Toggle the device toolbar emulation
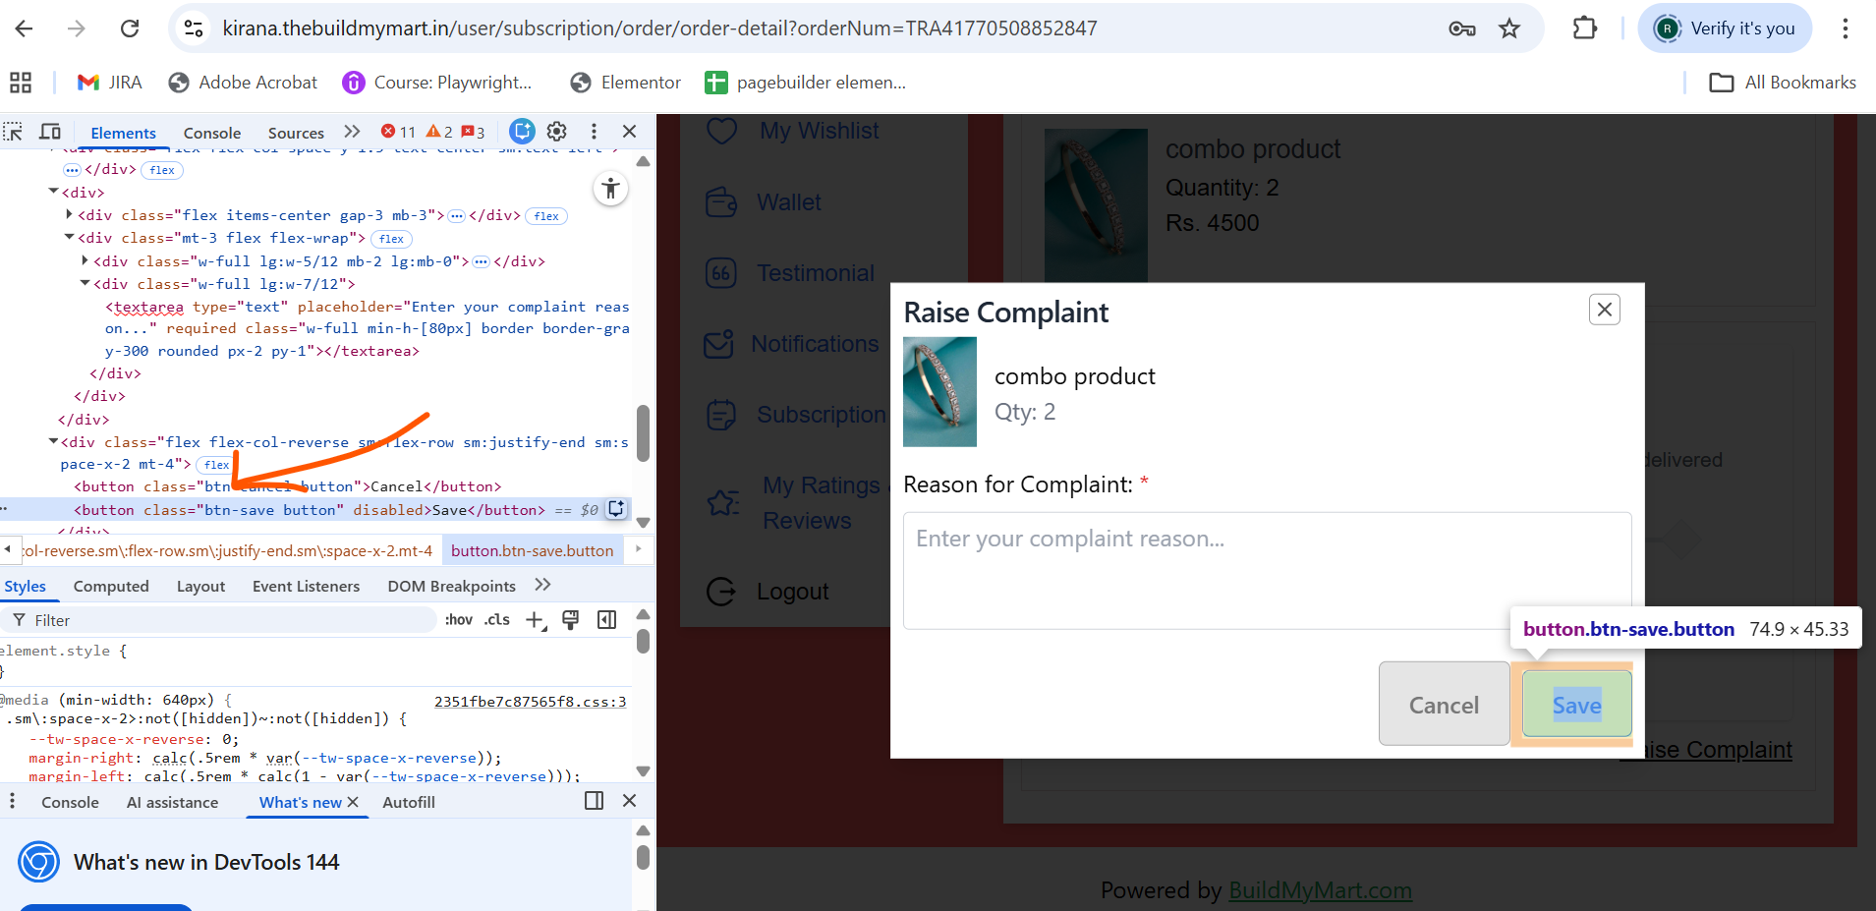The height and width of the screenshot is (911, 1876). [x=50, y=132]
